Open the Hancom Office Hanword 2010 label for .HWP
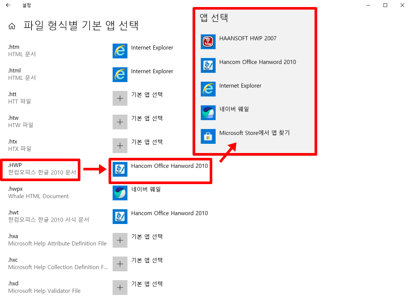Viewport: 409px width, 302px height. click(170, 166)
